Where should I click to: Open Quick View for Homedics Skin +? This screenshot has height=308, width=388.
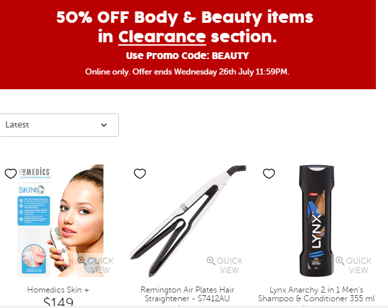point(95,265)
